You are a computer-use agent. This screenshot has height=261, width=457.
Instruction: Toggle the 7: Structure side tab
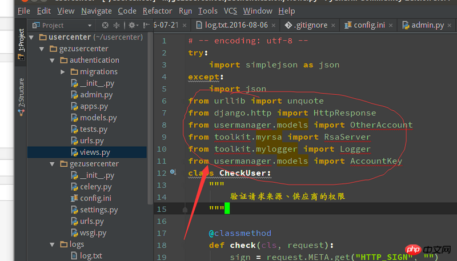tap(21, 97)
